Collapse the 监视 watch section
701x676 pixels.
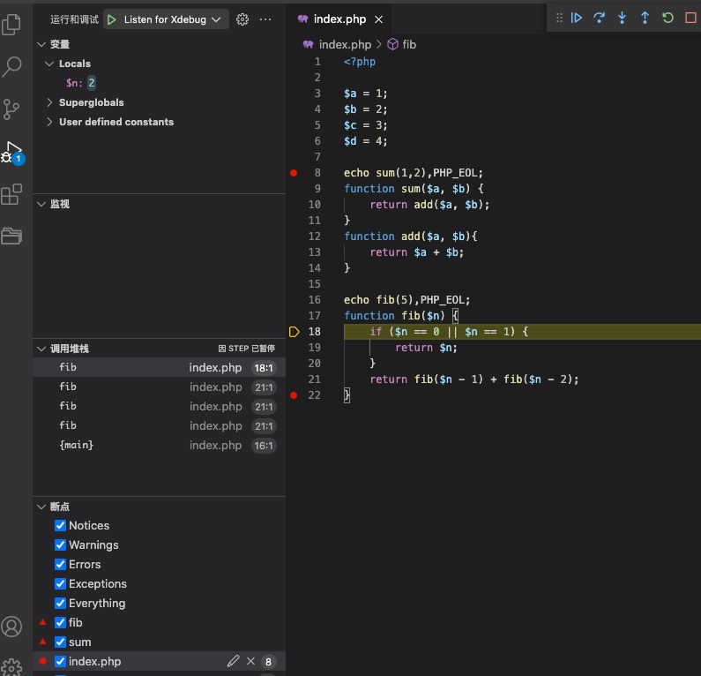point(41,204)
